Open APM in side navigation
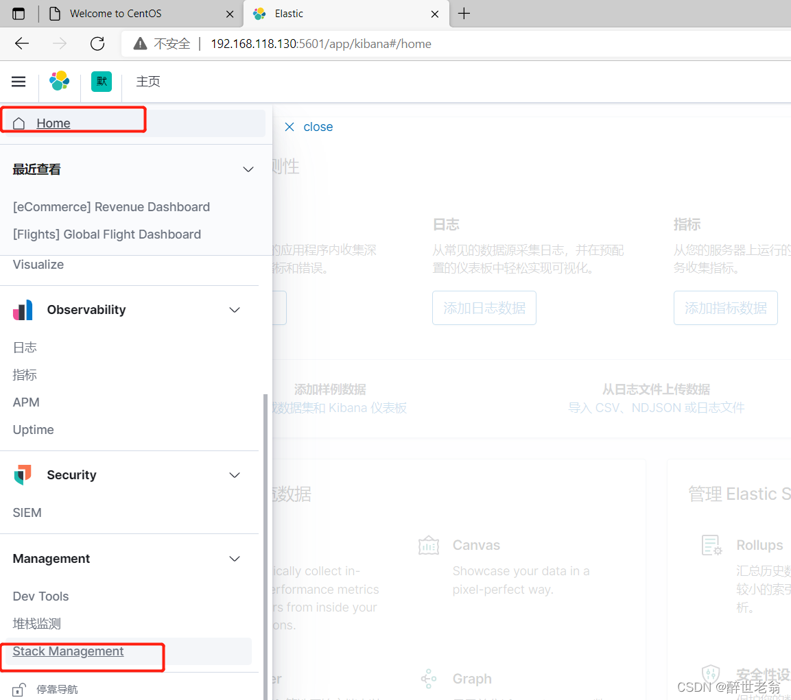The height and width of the screenshot is (700, 791). (26, 402)
